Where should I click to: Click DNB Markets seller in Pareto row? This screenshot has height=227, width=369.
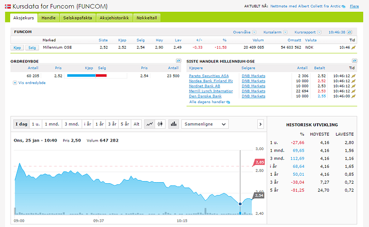point(253,76)
